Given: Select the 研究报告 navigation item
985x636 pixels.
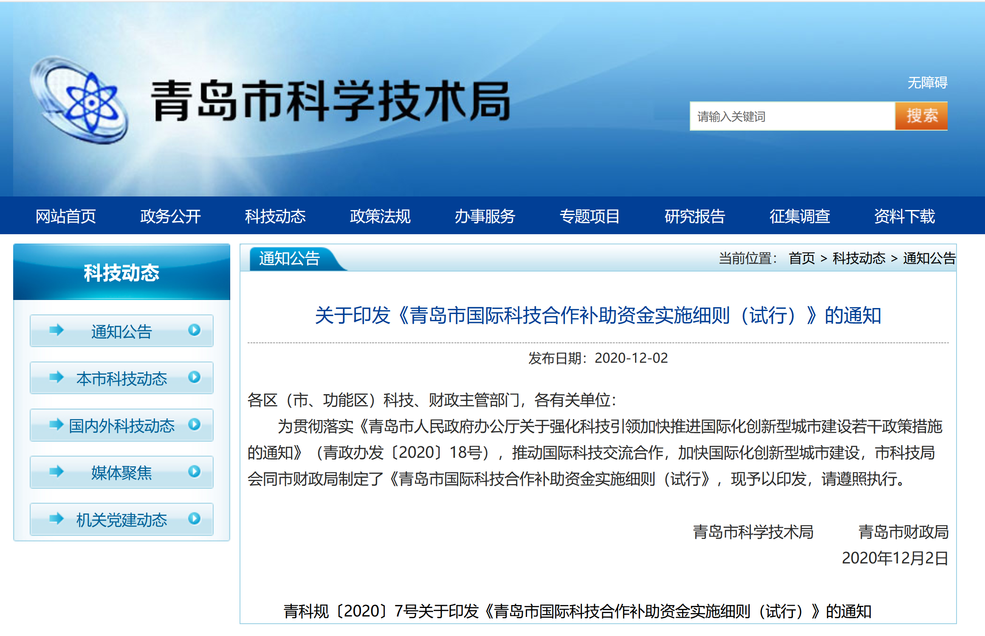Looking at the screenshot, I should tap(695, 216).
